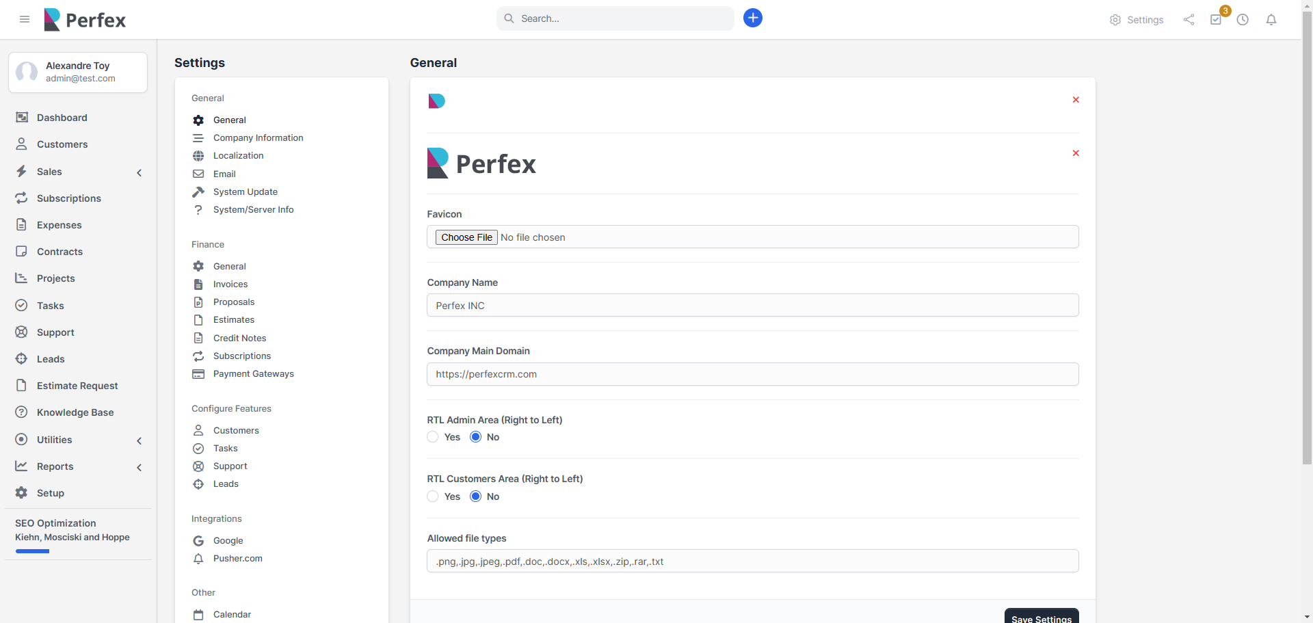Open the Google integration settings
Viewport: 1313px width, 623px height.
pos(227,540)
